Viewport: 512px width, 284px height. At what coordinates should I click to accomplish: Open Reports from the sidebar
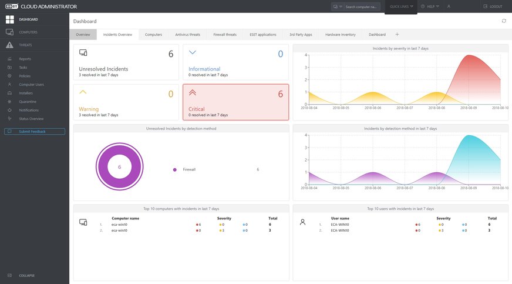point(25,59)
